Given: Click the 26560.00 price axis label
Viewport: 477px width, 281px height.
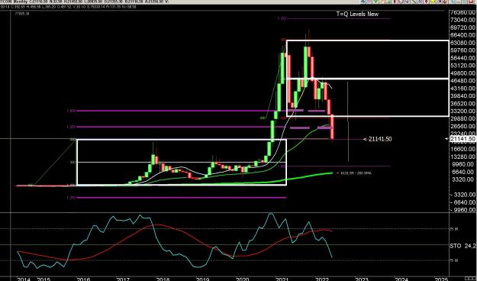Looking at the screenshot, I should (462, 126).
